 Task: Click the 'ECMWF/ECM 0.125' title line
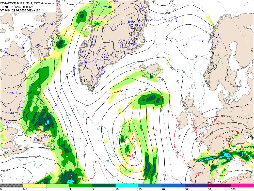(27, 3)
